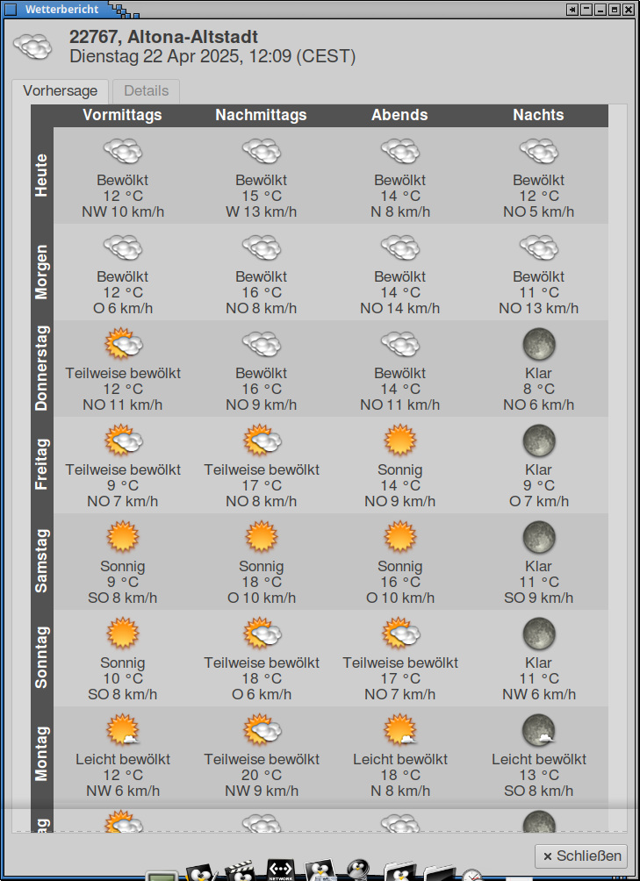Click Heute afternoon cloudy icon
Image resolution: width=640 pixels, height=881 pixels.
pyautogui.click(x=262, y=152)
